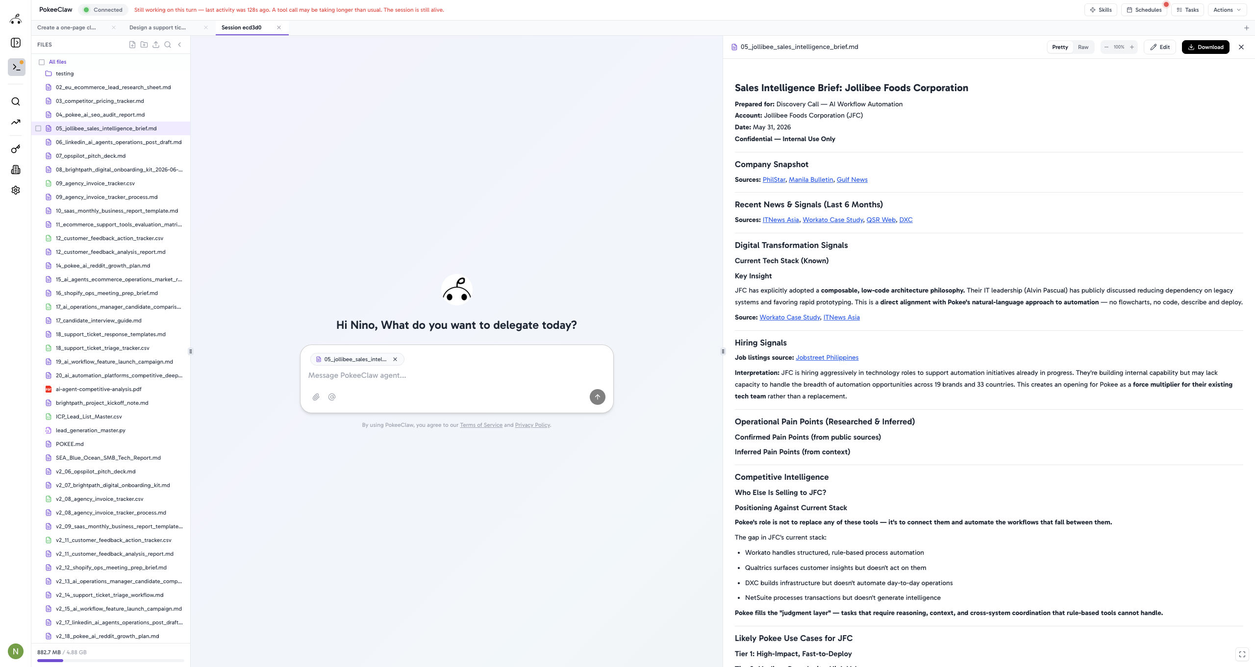Screen dimensions: 1255x667
Task: Switch to 'Create a one-page cl...' tab
Action: [67, 27]
